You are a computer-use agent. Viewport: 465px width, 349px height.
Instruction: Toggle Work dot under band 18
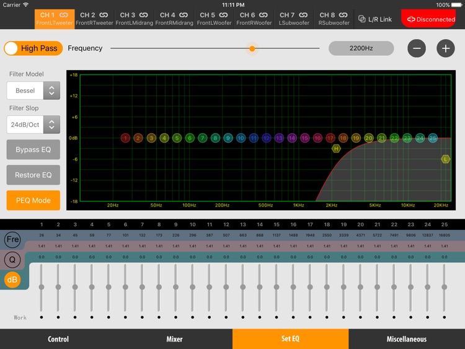pos(327,317)
